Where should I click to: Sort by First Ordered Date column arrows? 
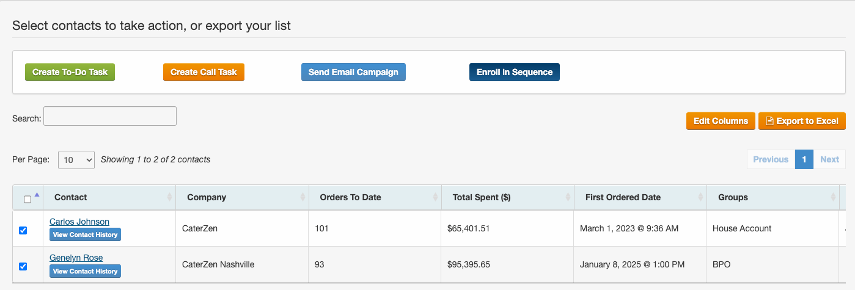pyautogui.click(x=700, y=197)
